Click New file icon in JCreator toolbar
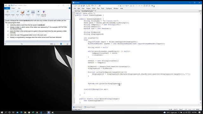The image size is (203, 114). (x=75, y=6)
